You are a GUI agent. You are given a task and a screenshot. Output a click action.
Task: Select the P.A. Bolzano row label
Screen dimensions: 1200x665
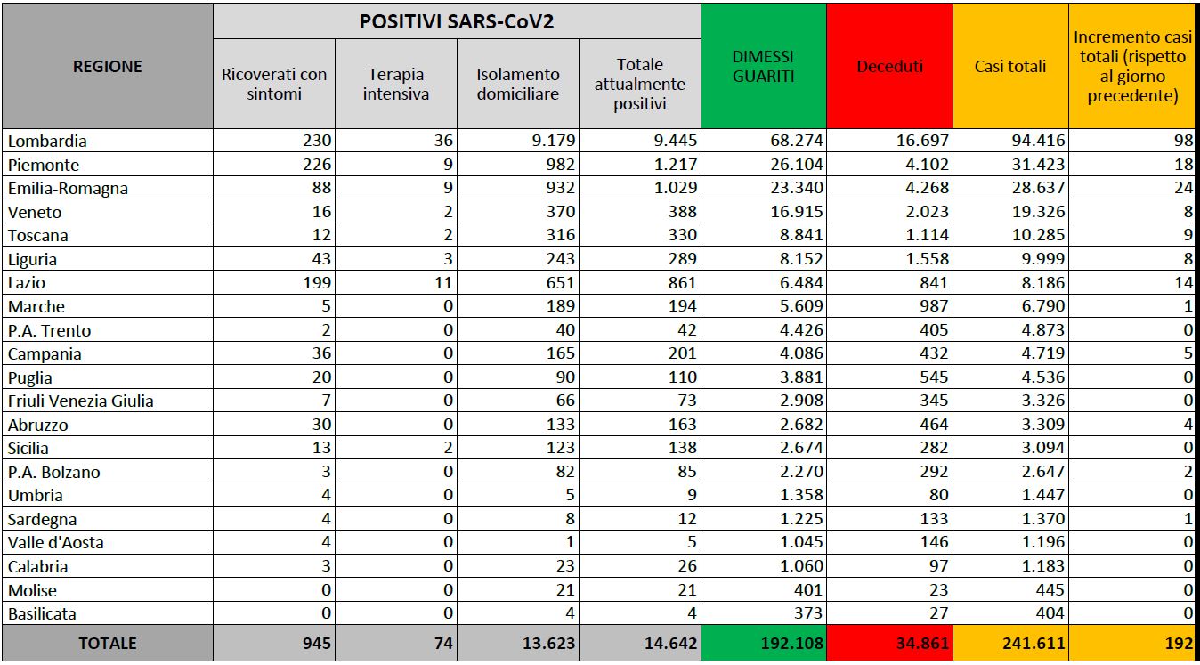click(x=53, y=473)
